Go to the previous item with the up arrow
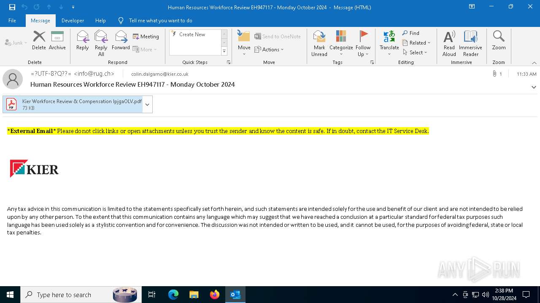 49,7
